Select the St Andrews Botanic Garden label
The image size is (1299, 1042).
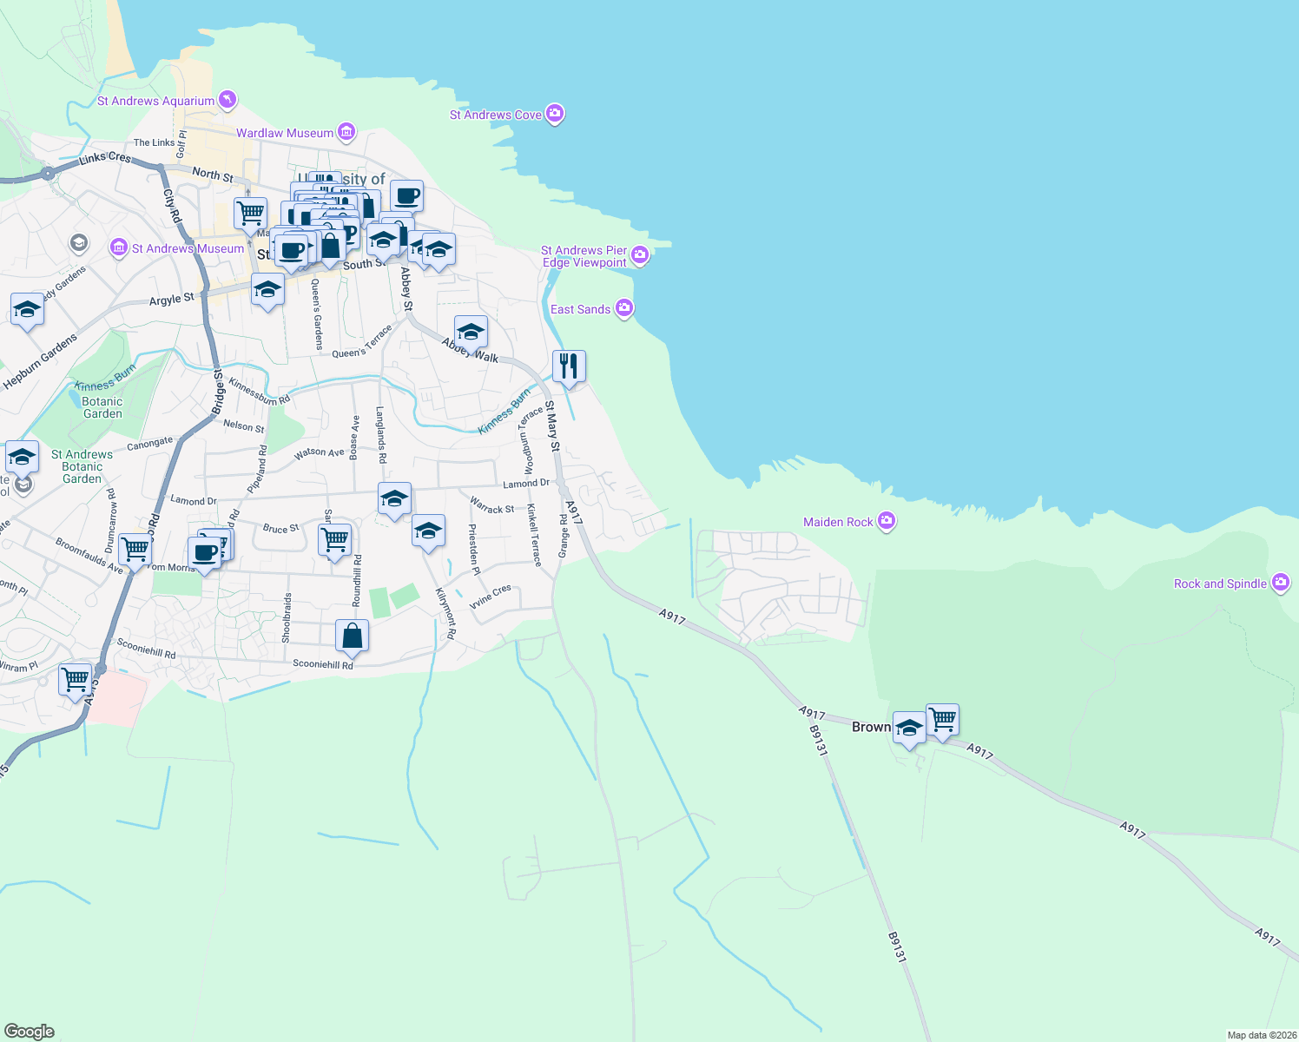(x=82, y=466)
